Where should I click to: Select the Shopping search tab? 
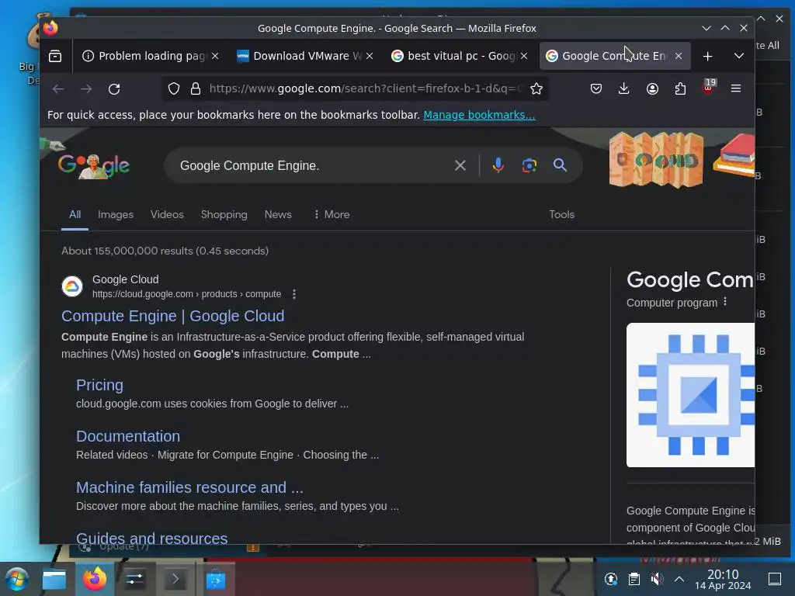click(x=224, y=214)
